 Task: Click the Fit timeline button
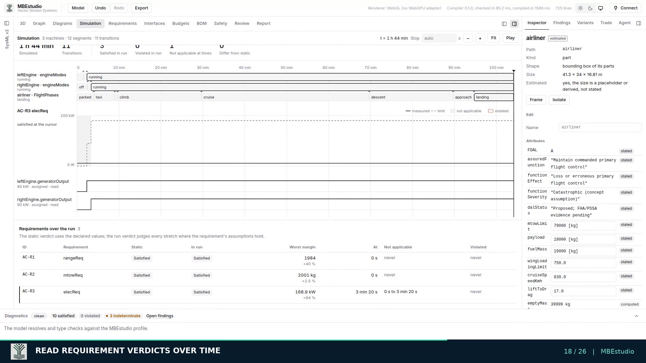[494, 38]
